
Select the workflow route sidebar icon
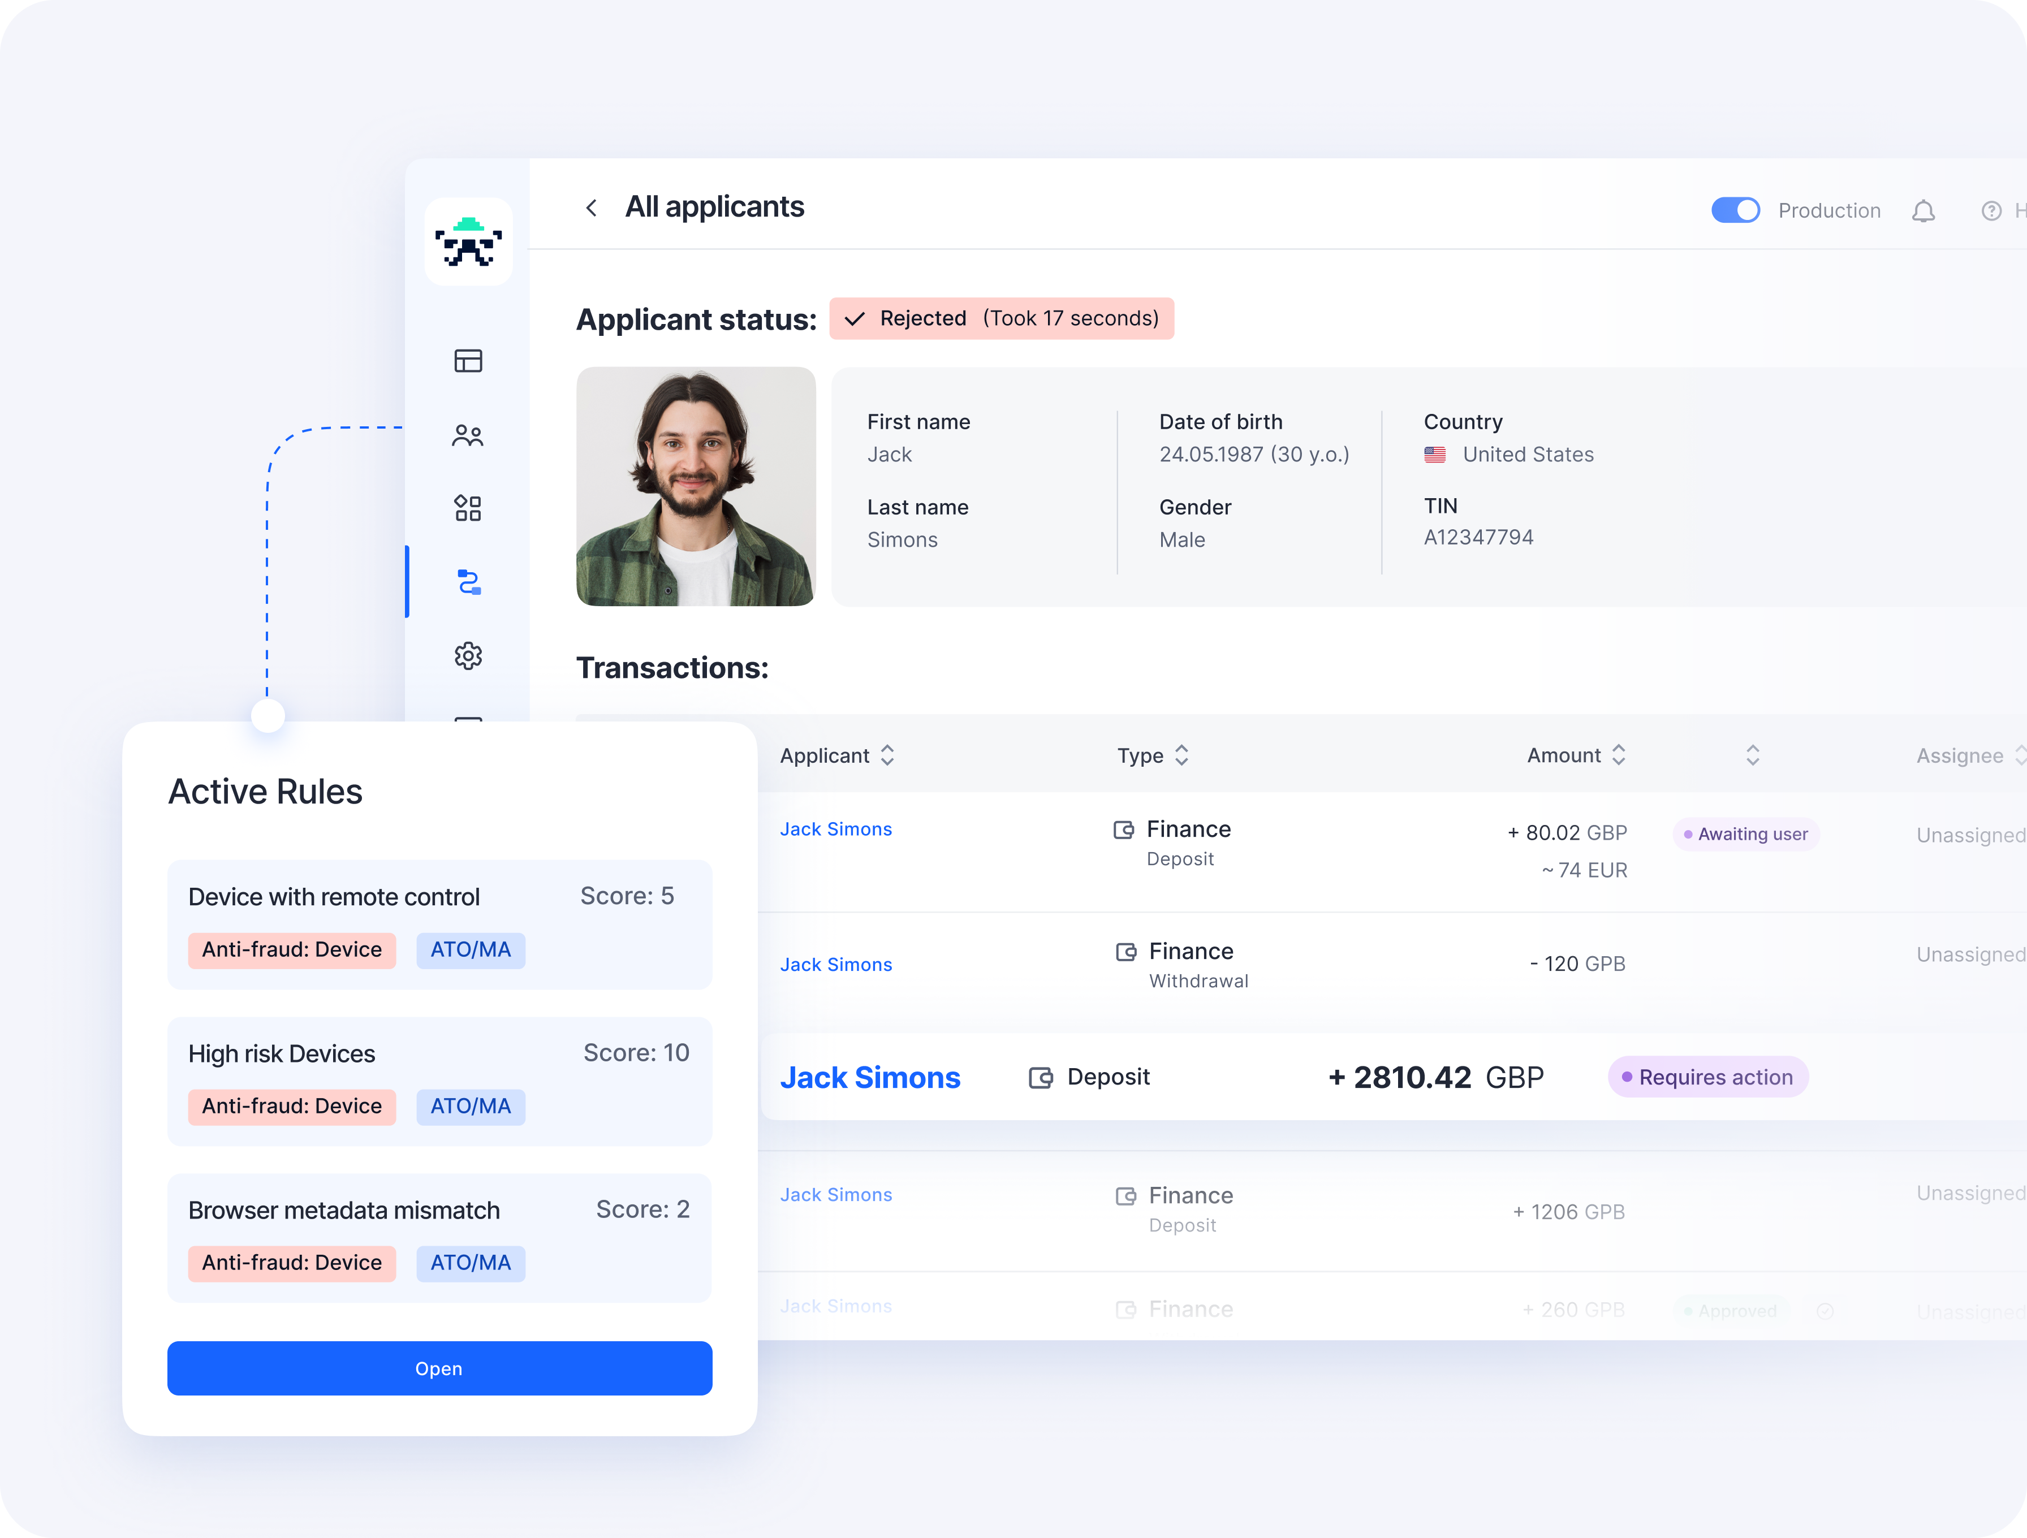(x=468, y=582)
